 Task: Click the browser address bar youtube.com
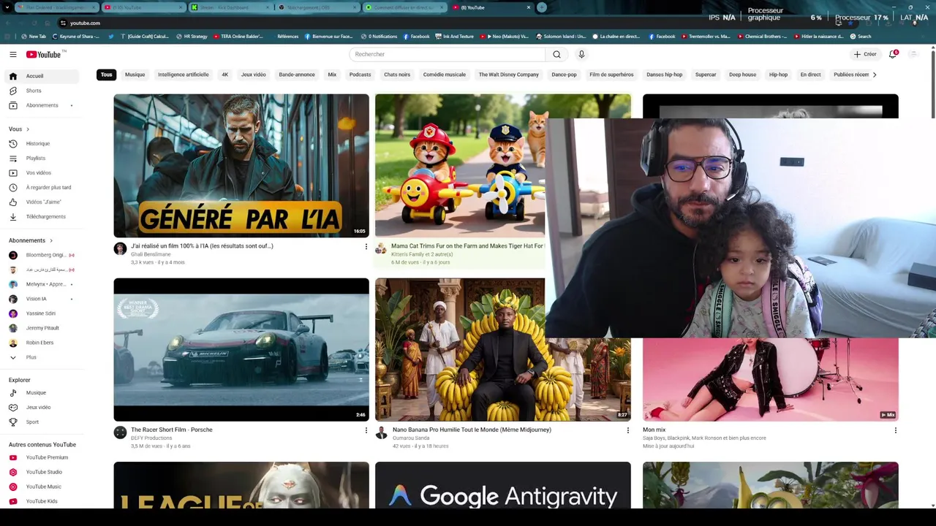pos(85,23)
